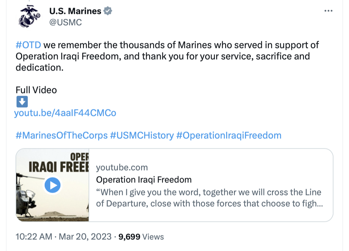Click the card description starting "When I give"
This screenshot has width=349, height=251.
210,198
